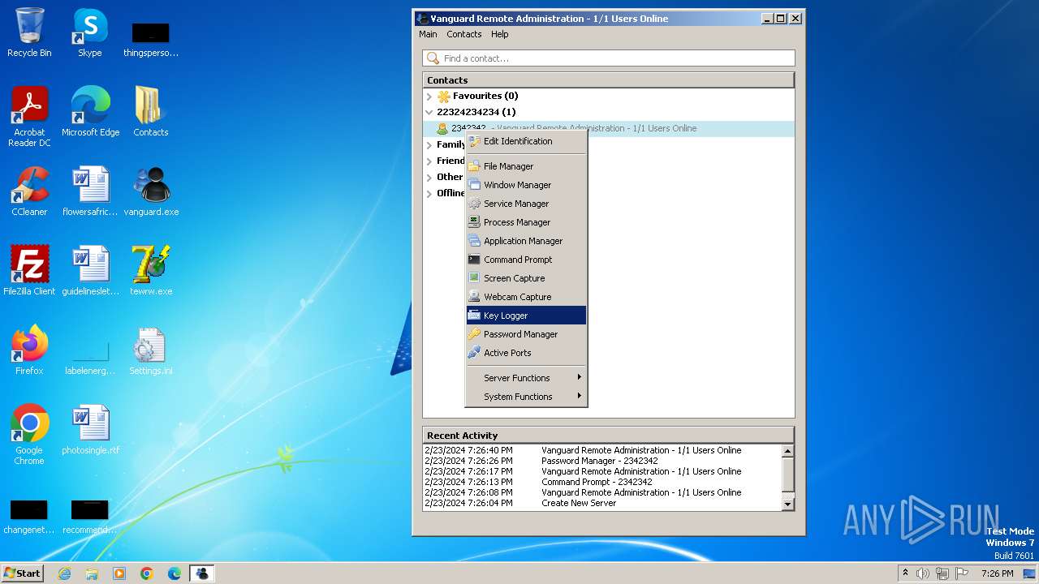Select Process Manager menu entry

click(526, 222)
